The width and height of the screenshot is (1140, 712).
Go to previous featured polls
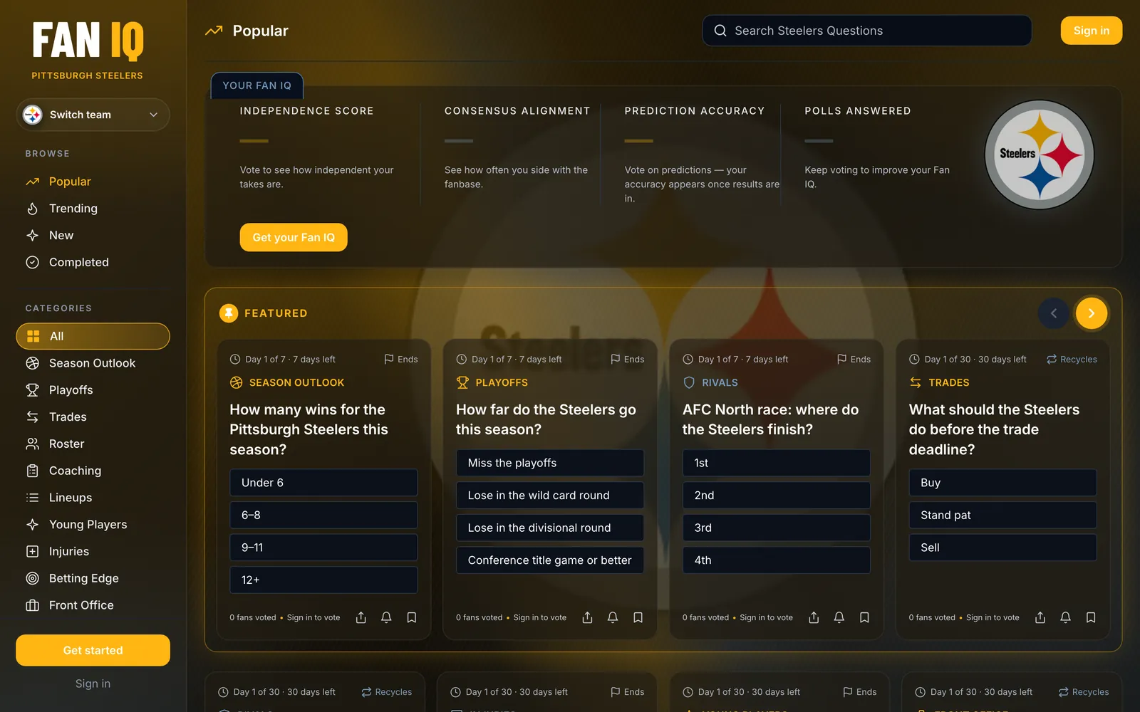point(1054,313)
